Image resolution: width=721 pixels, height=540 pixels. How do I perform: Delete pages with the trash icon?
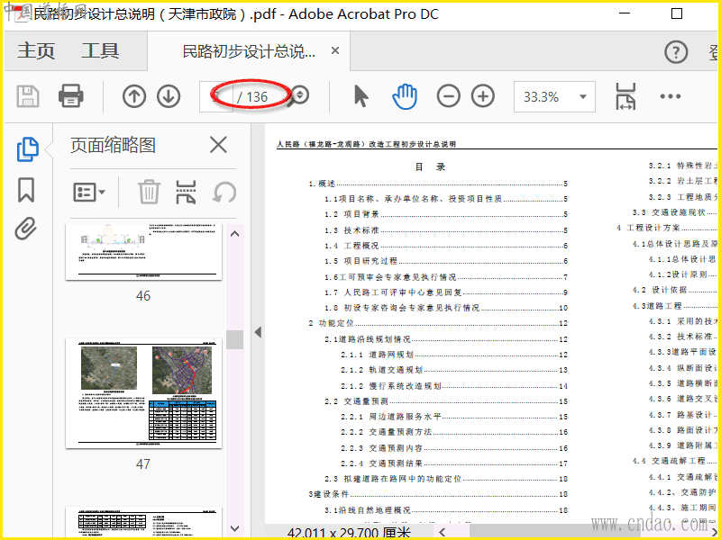[149, 192]
